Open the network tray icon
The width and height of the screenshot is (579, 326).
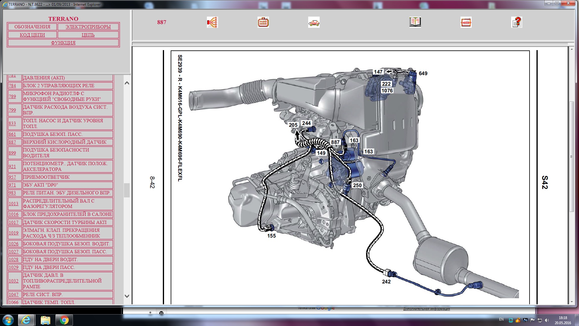coord(539,320)
